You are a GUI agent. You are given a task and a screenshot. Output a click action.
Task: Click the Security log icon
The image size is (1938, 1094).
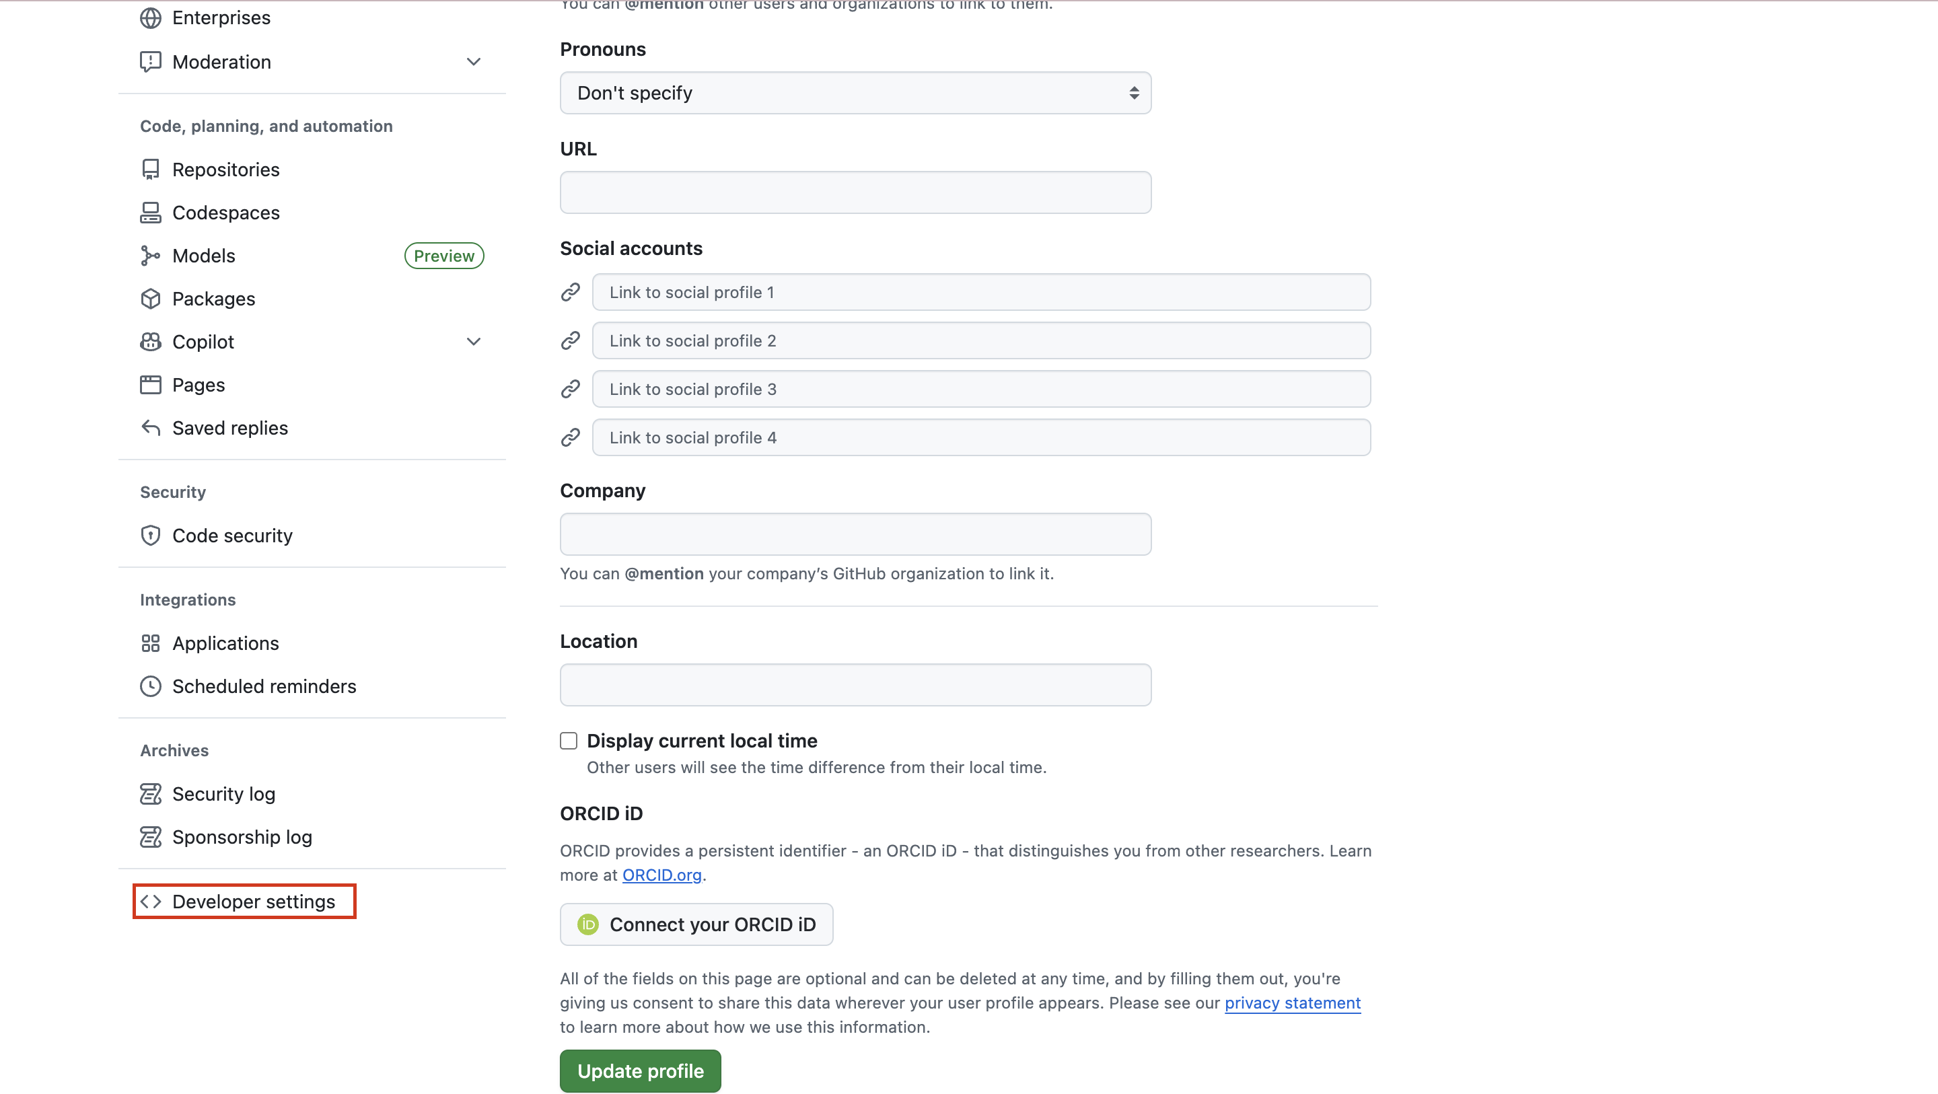[151, 794]
